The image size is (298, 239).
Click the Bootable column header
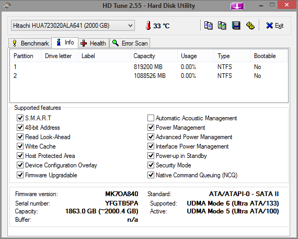269,56
